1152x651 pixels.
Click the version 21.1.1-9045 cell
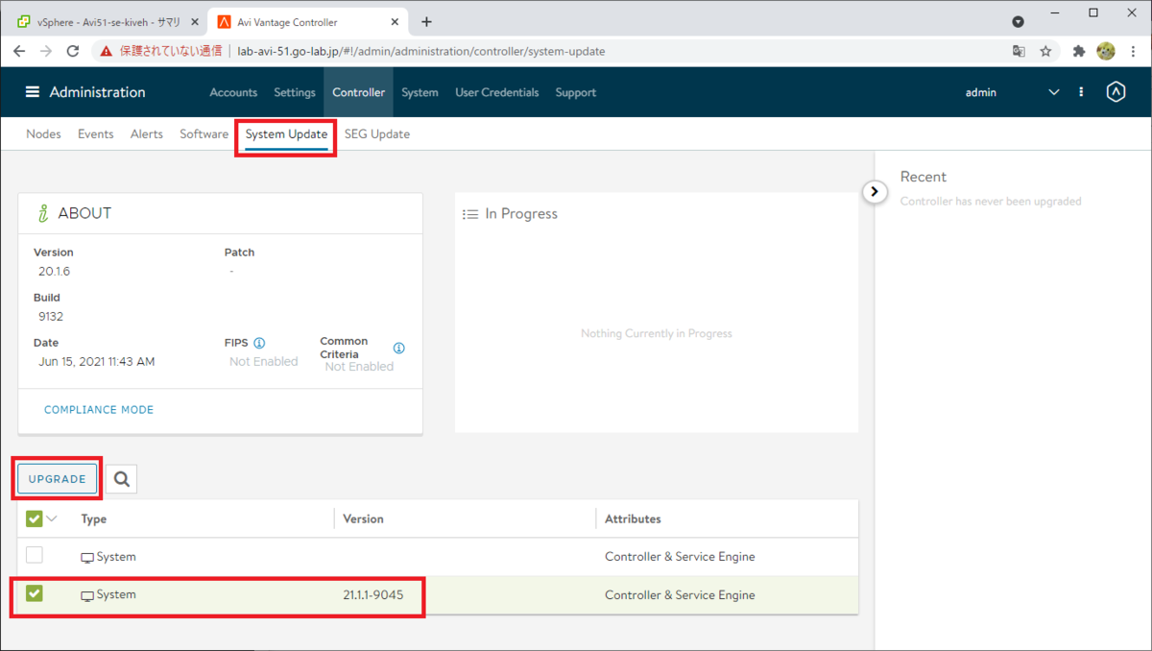(x=372, y=594)
